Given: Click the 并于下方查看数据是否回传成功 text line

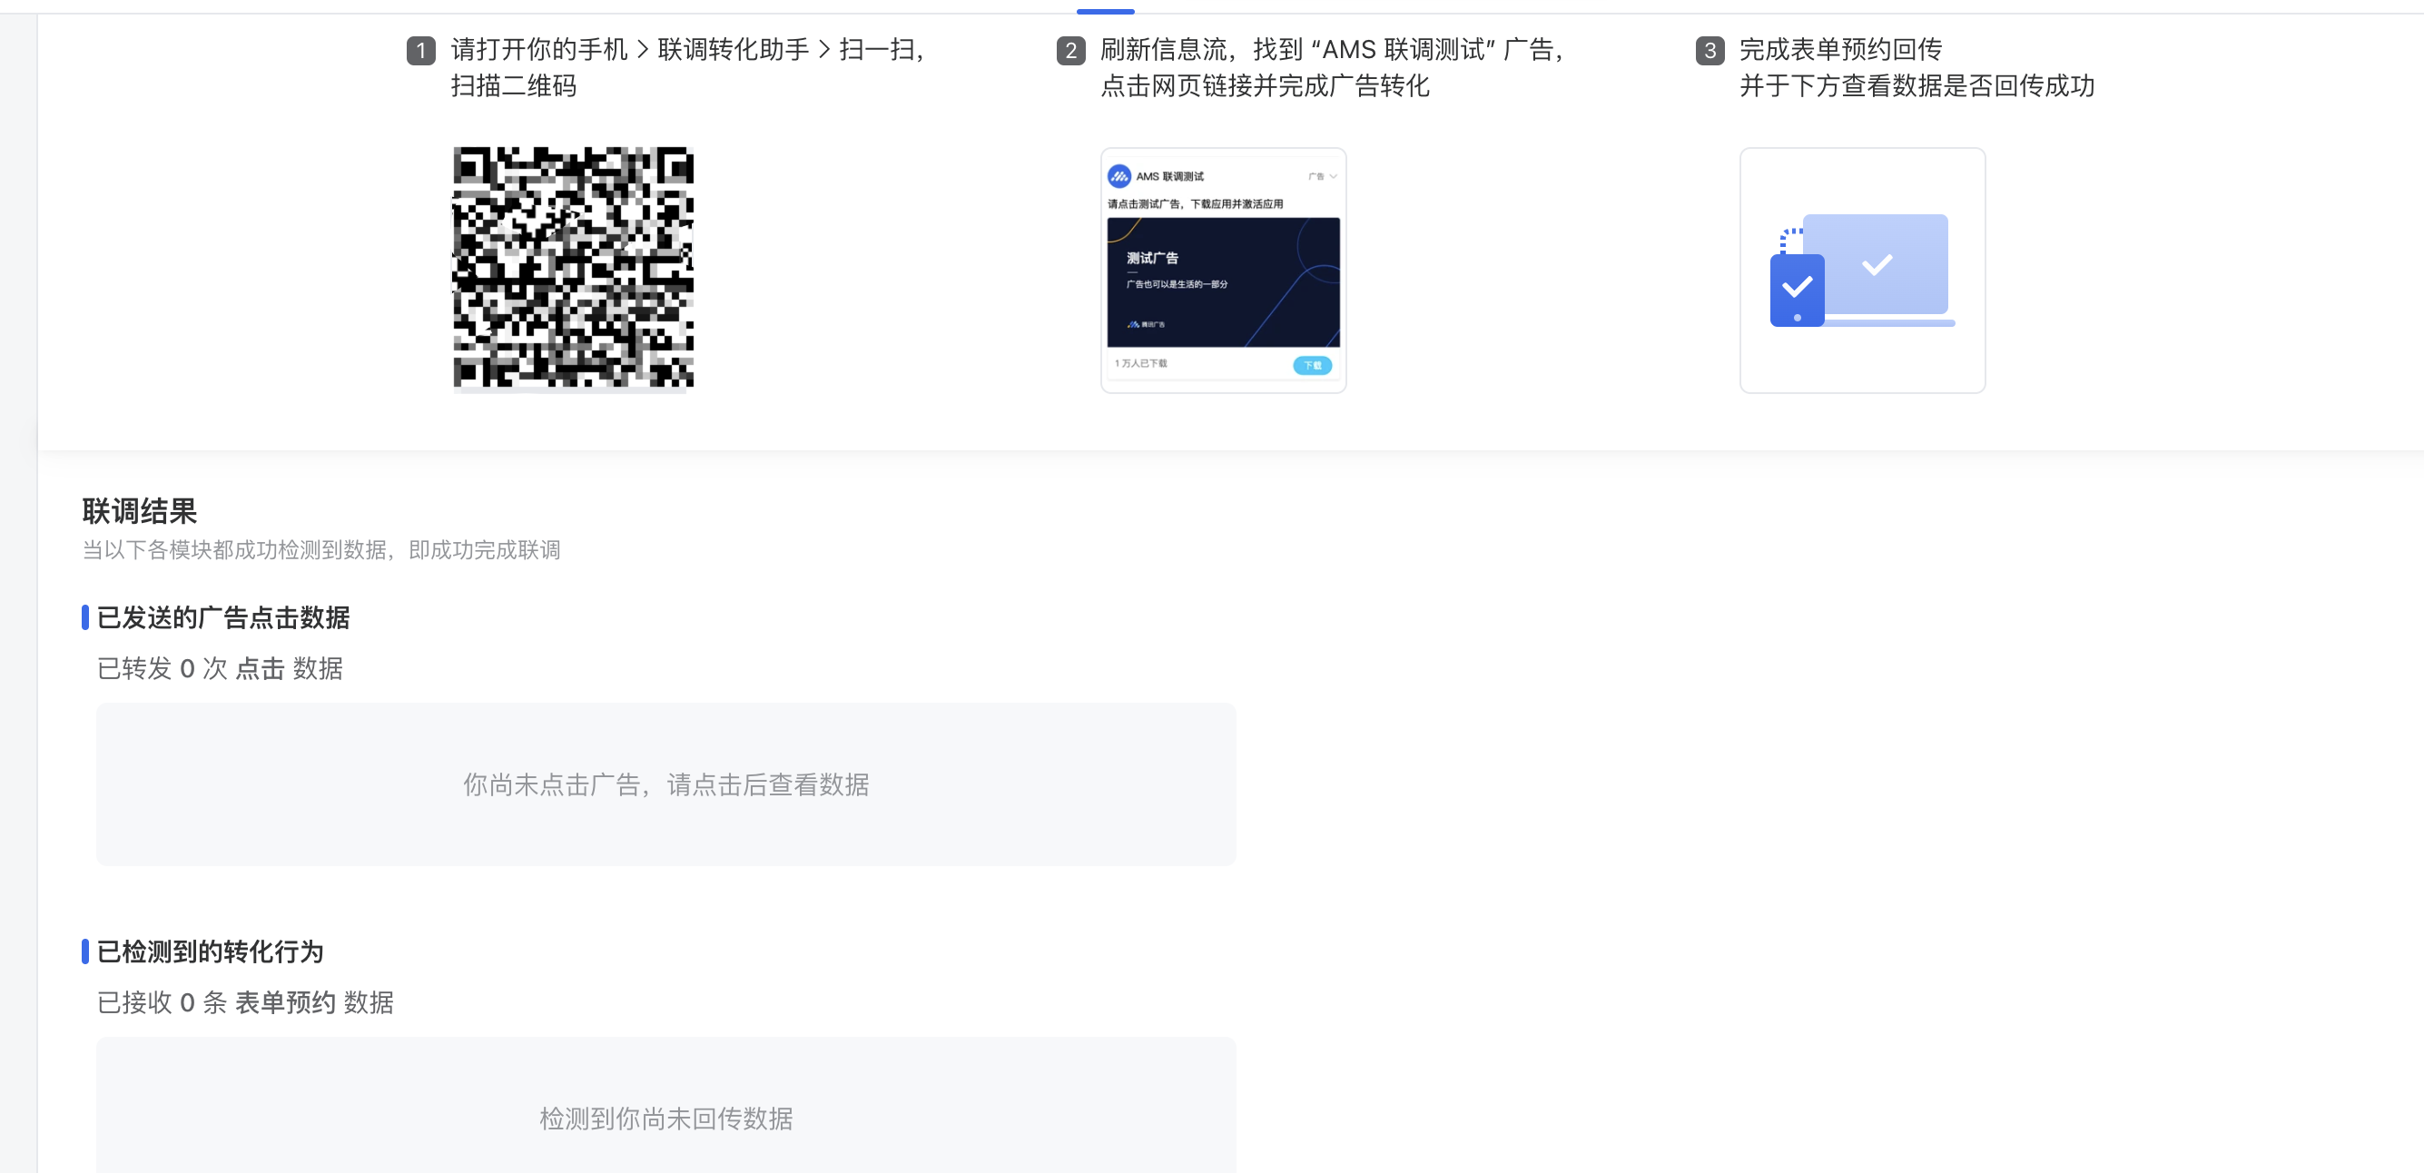Looking at the screenshot, I should point(1917,85).
